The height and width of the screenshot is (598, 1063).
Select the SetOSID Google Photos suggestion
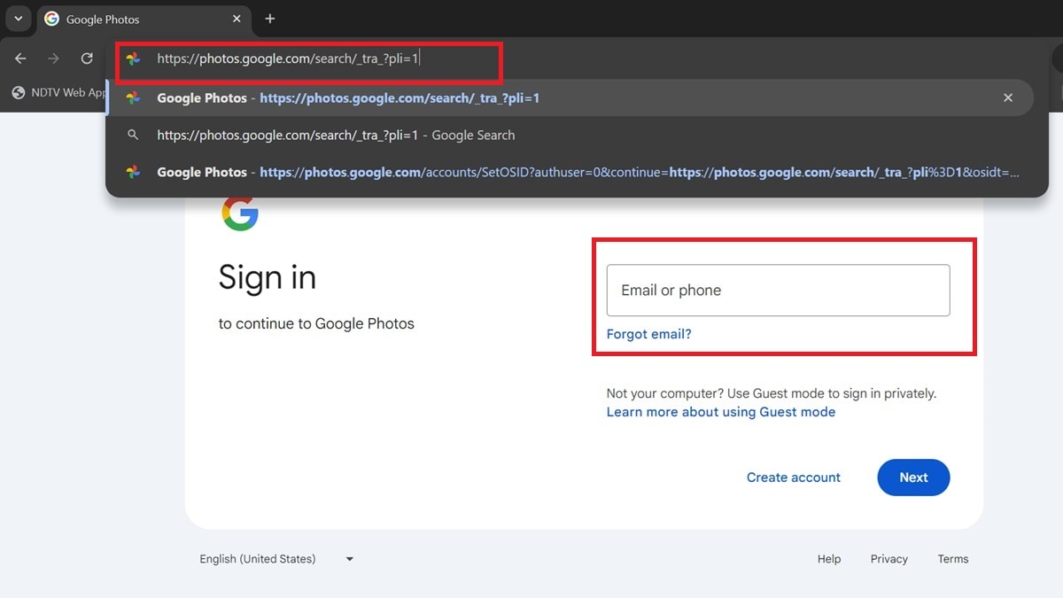(570, 173)
